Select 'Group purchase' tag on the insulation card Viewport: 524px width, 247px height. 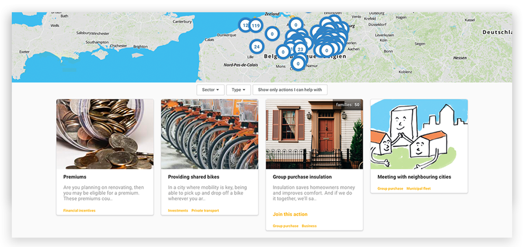click(x=285, y=226)
